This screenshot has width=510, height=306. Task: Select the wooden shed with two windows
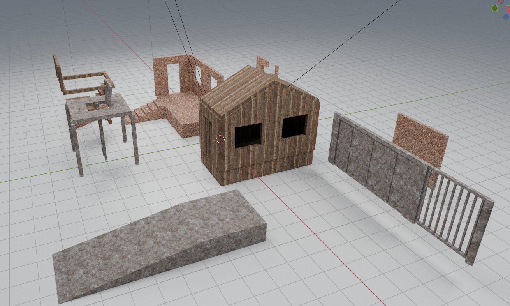pyautogui.click(x=259, y=125)
